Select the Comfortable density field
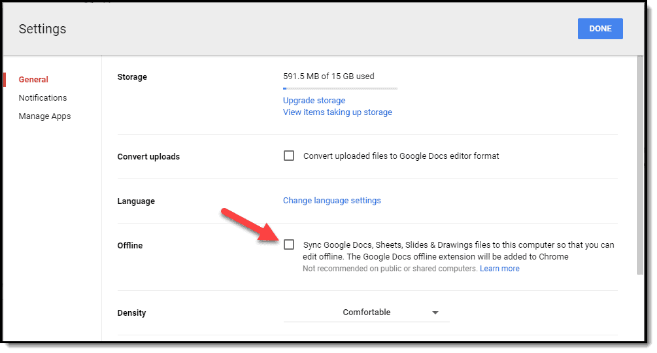Screen dimensions: 657x353 pyautogui.click(x=367, y=312)
